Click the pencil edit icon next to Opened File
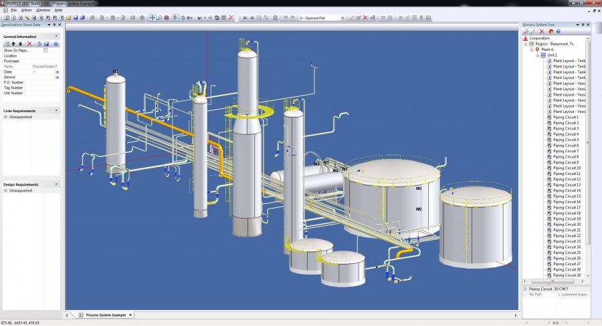Screen dimensions: 602x326 351,17
